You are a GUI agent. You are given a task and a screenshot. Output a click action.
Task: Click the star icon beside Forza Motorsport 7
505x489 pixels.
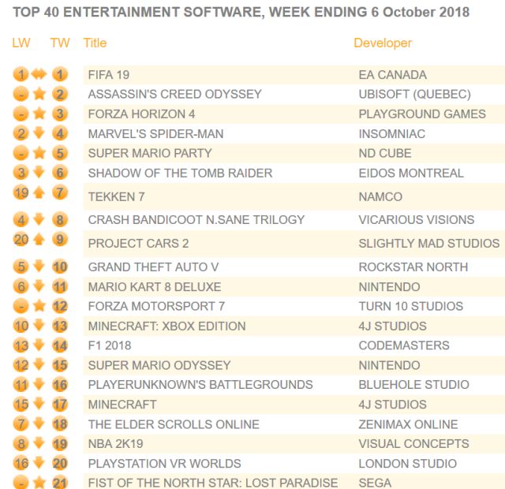39,306
